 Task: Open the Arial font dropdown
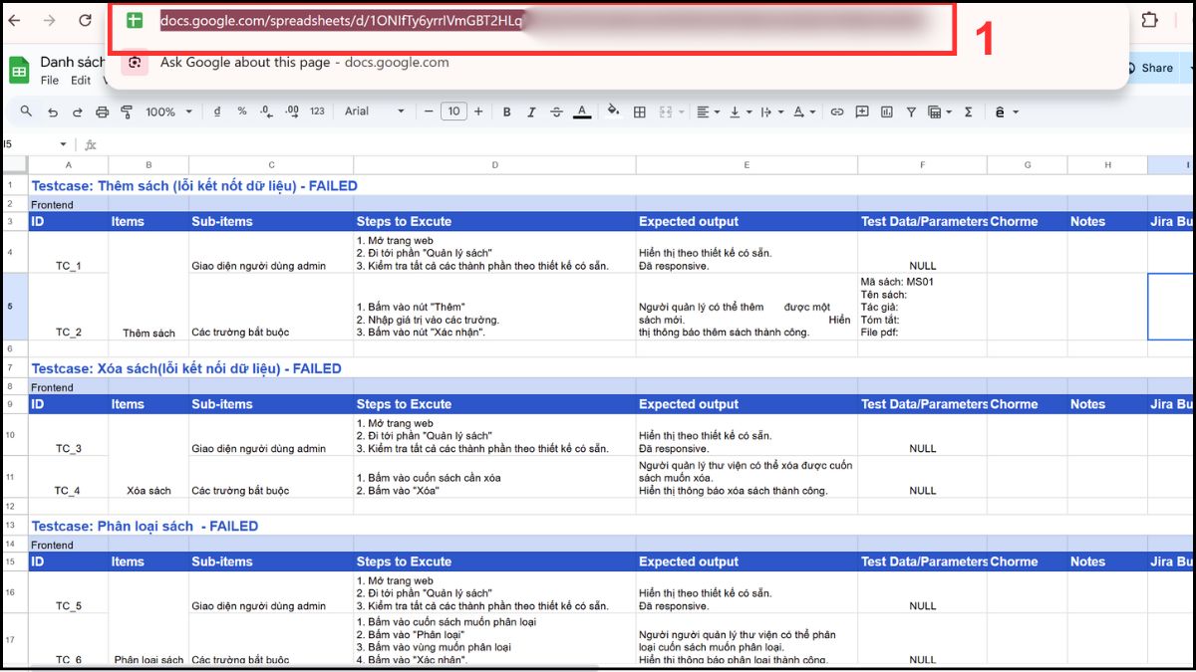tap(374, 112)
